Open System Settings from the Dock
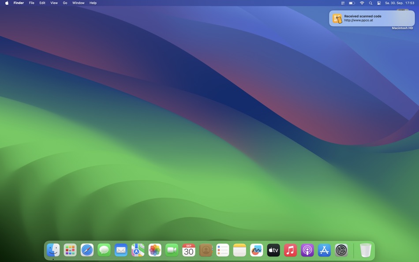Viewport: 419px width, 262px height. click(341, 250)
